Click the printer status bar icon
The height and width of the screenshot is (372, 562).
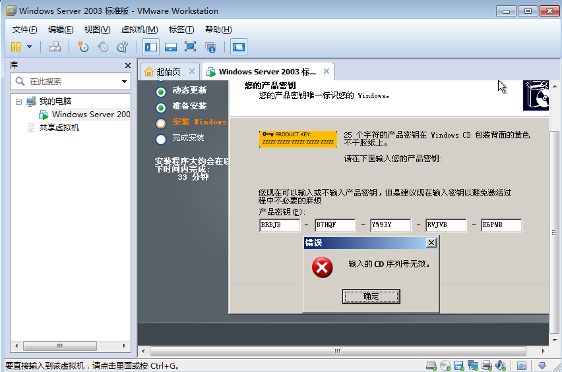coord(487,365)
